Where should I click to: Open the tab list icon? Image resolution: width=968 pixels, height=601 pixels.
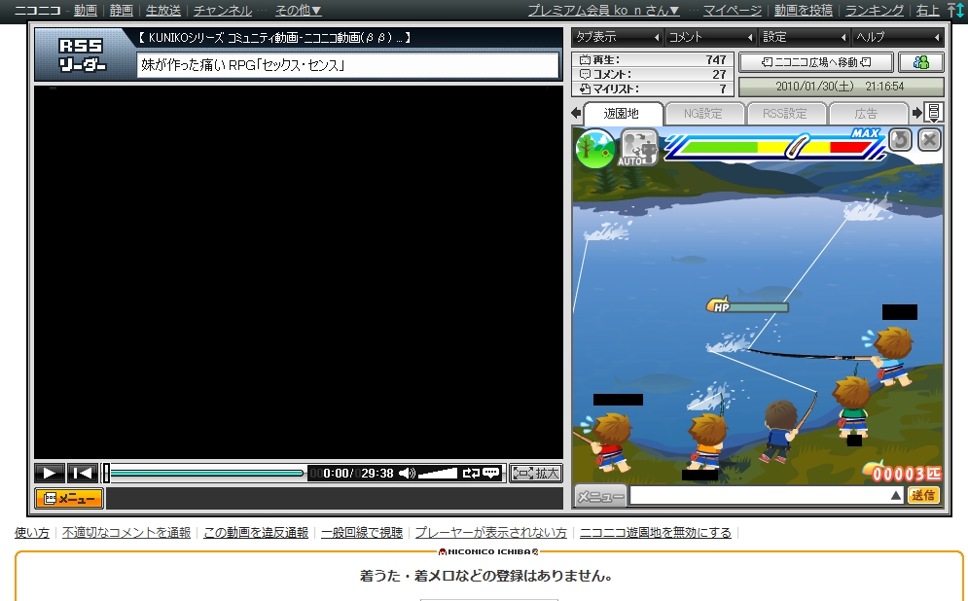tap(933, 113)
